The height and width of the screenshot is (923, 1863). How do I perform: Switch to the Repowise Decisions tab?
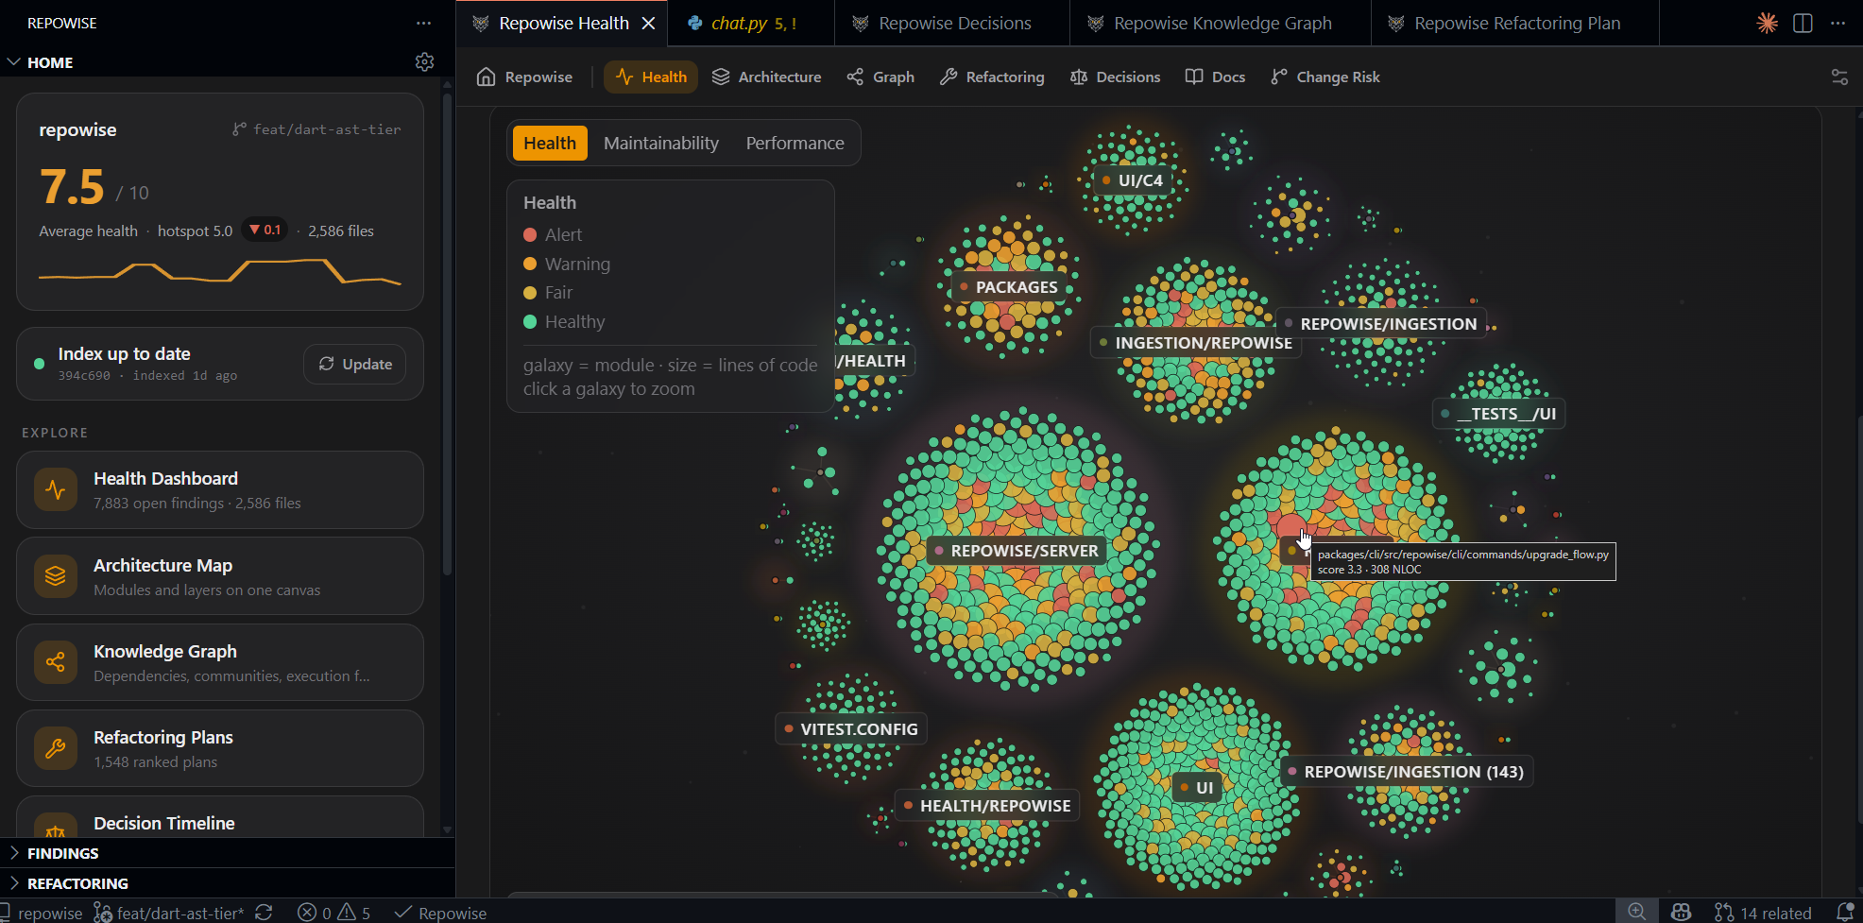pyautogui.click(x=952, y=23)
